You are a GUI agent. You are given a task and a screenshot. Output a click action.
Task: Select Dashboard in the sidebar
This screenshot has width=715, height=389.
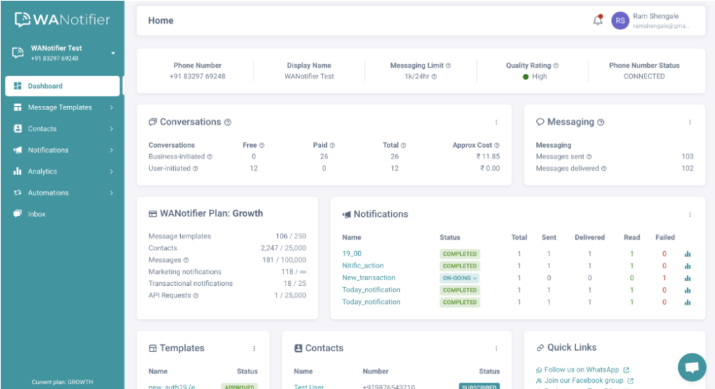point(62,86)
